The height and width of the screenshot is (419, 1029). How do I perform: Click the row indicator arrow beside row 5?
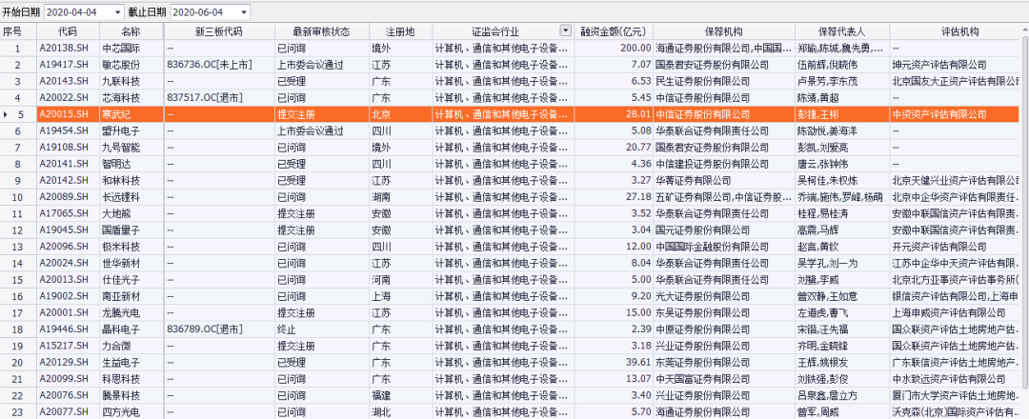[x=6, y=114]
